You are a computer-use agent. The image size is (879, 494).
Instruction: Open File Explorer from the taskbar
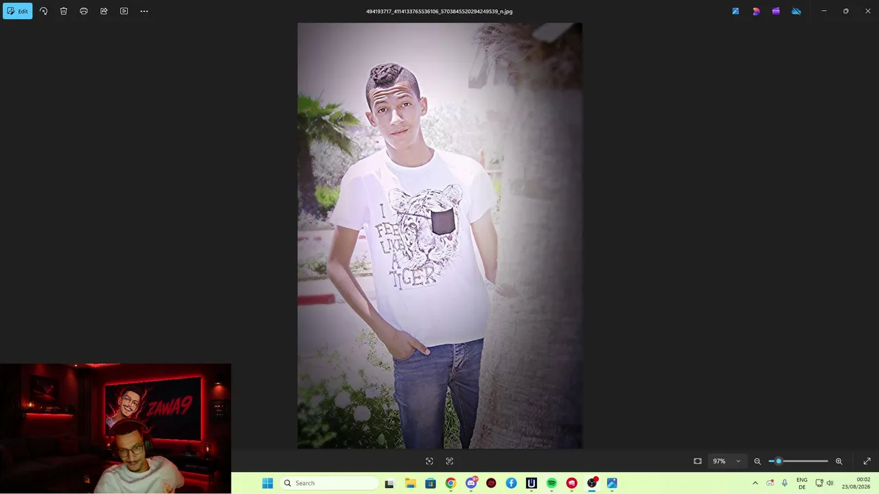point(410,483)
